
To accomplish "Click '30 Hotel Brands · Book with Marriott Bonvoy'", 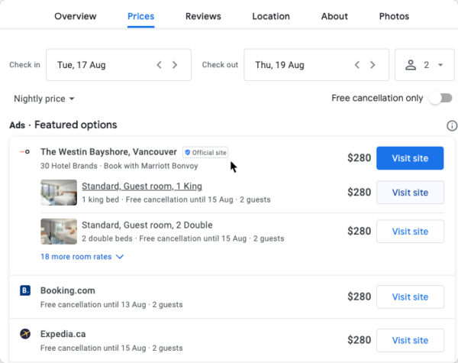I will pyautogui.click(x=119, y=166).
